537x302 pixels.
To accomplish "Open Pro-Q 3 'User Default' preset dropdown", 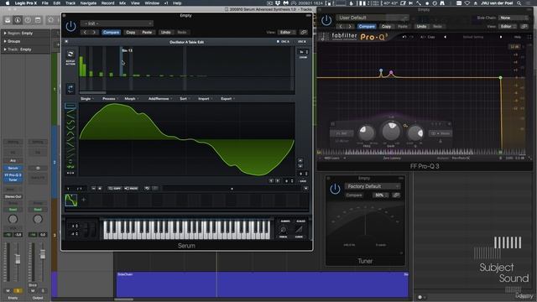I will point(373,18).
